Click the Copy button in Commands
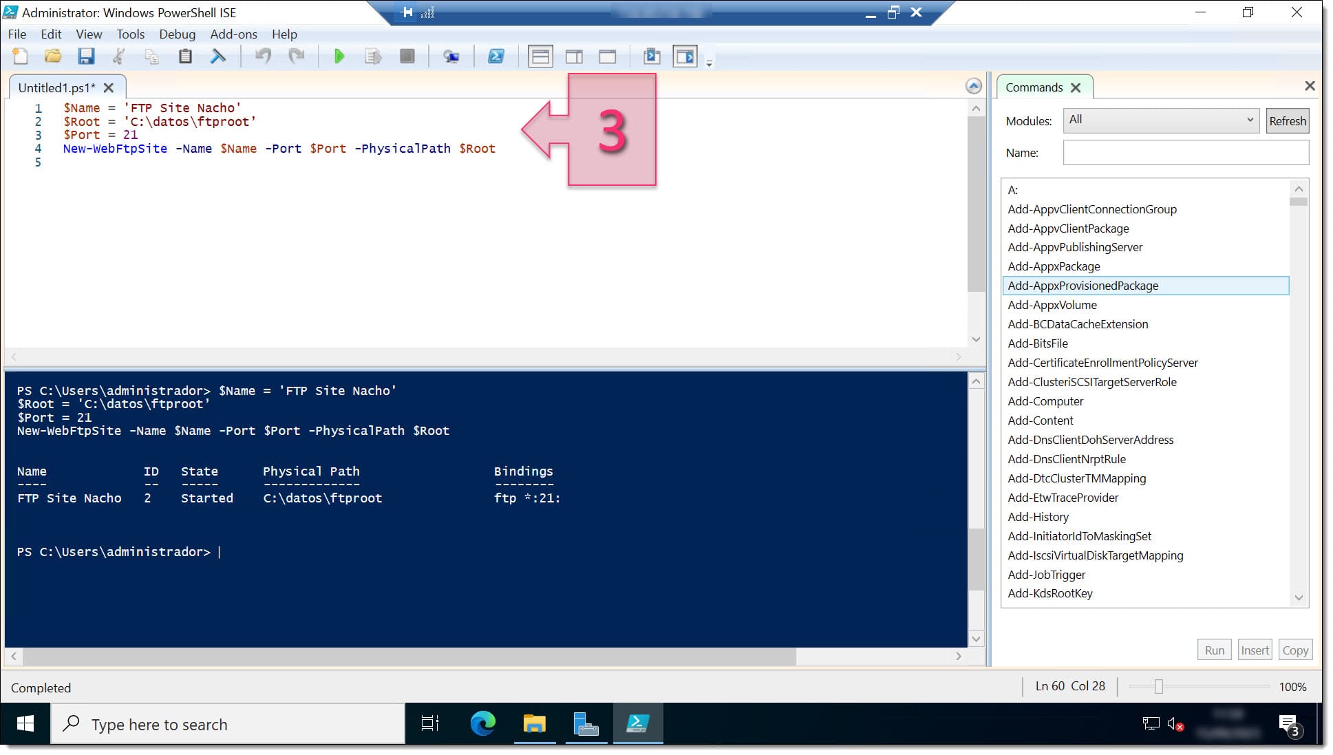 [x=1295, y=650]
